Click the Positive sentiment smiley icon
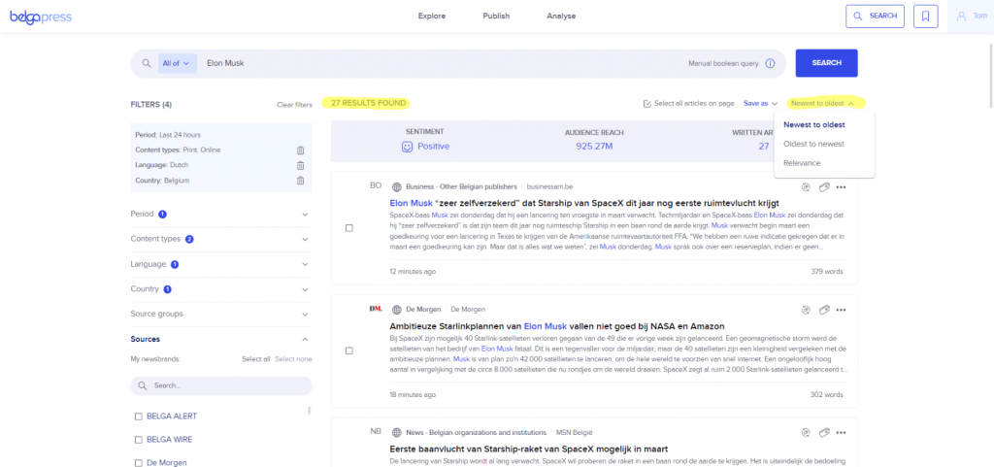The width and height of the screenshot is (994, 467). pos(407,147)
